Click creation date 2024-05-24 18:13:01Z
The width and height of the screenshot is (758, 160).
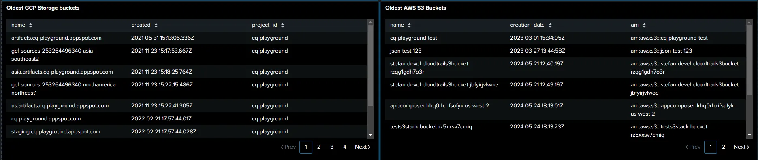(537, 106)
